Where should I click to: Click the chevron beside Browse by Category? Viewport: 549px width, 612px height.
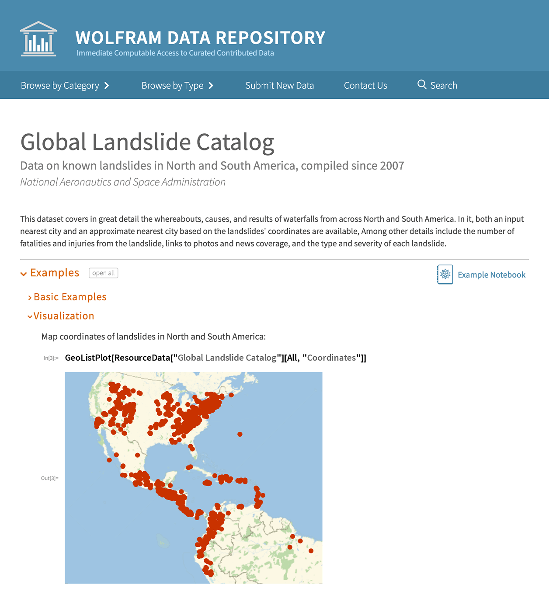click(107, 86)
